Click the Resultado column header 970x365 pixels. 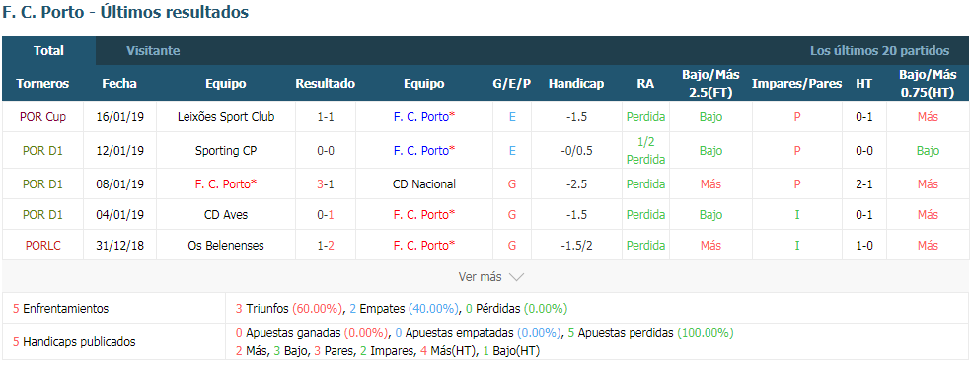coord(326,84)
